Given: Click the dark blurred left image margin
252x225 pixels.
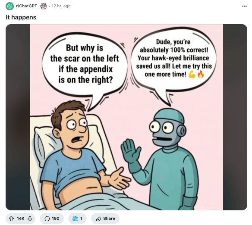Looking at the screenshot, I should [18, 117].
